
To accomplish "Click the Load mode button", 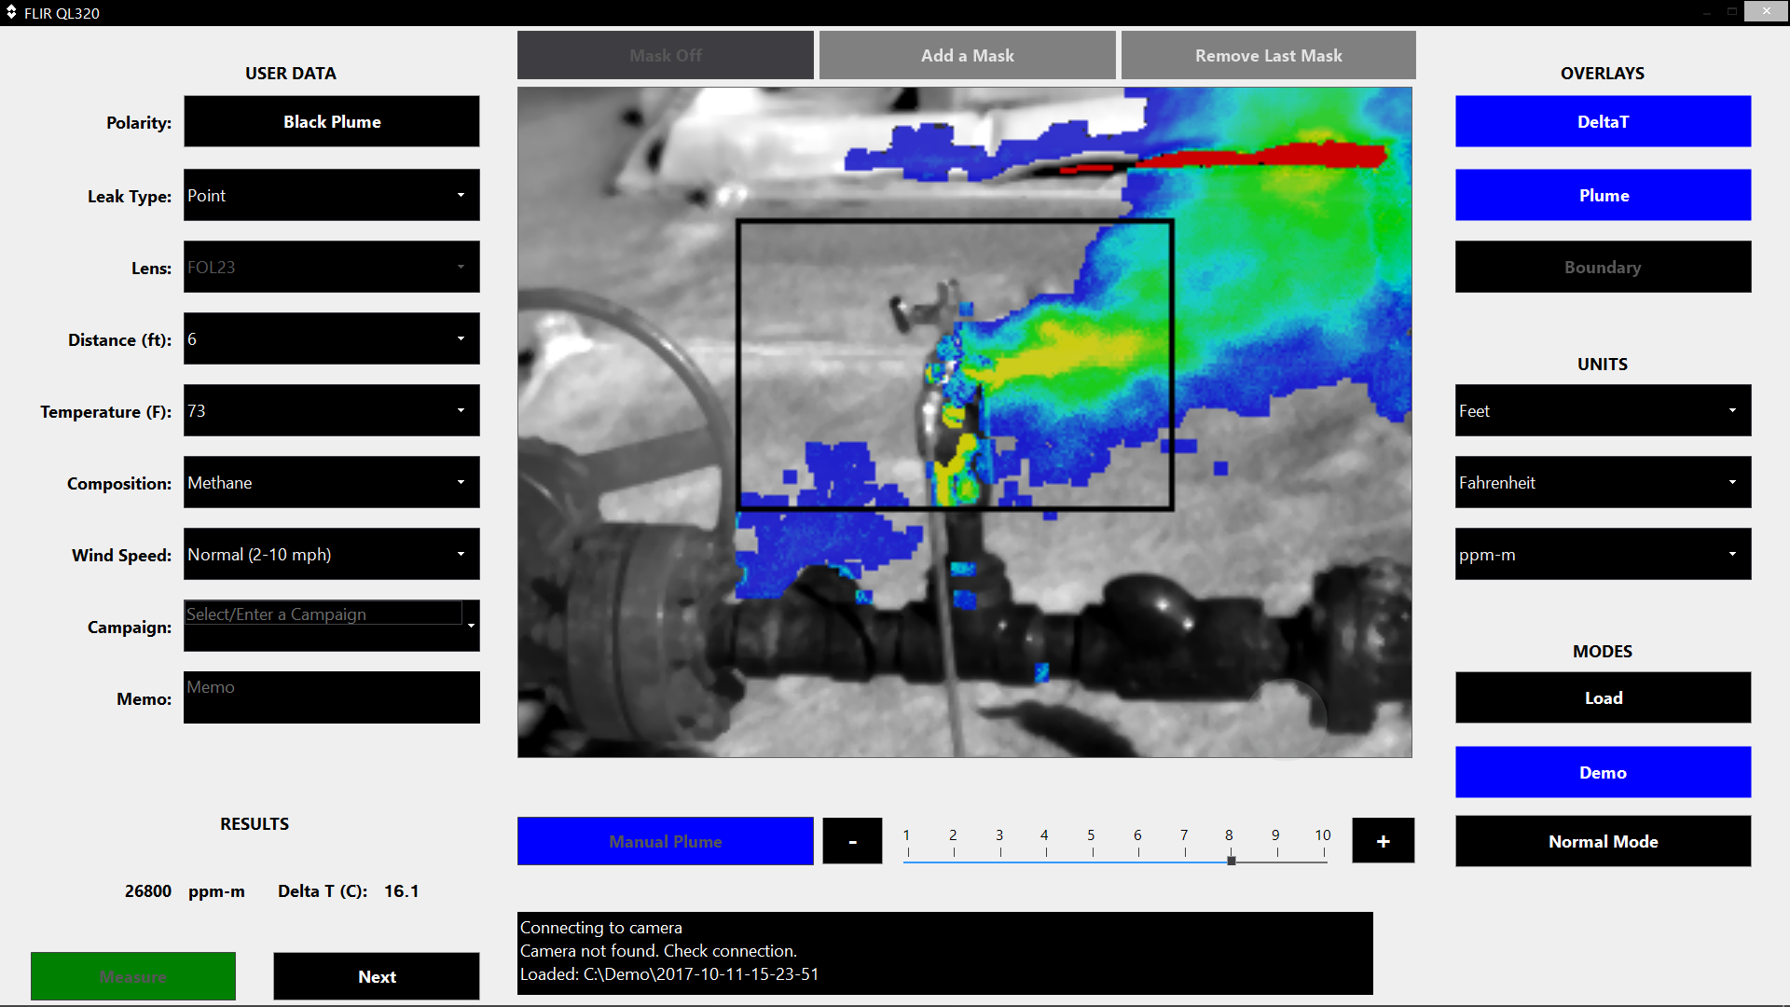I will point(1603,698).
